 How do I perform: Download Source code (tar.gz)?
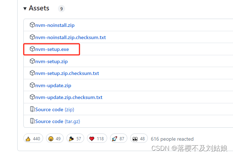tap(58, 122)
